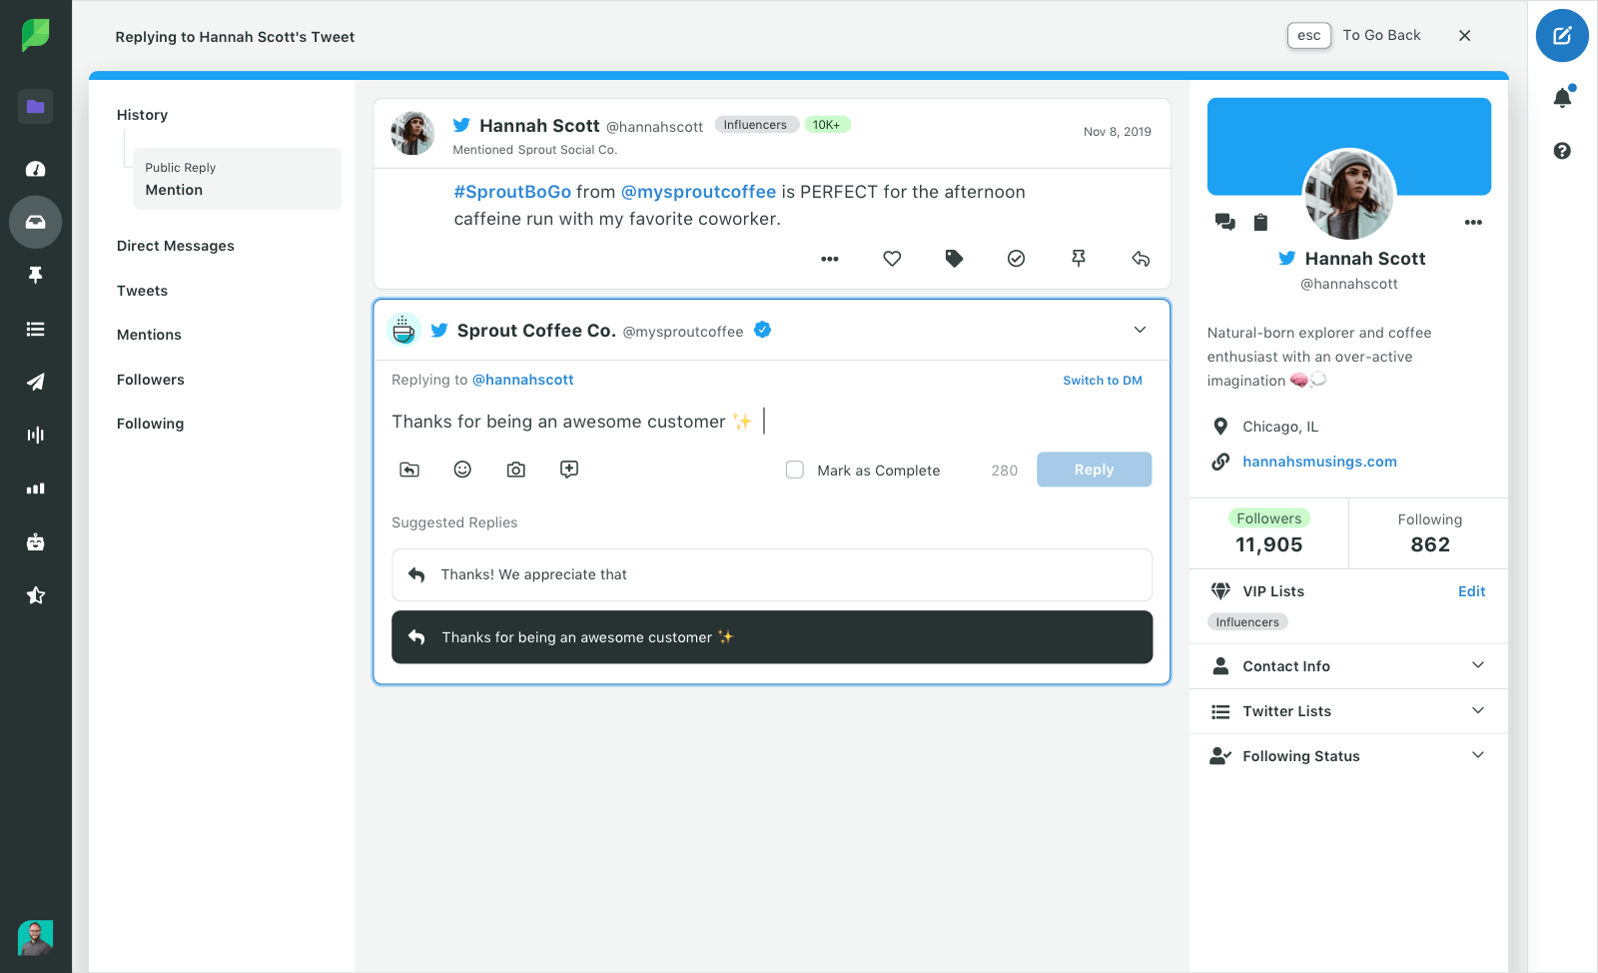Insert an emoji into the reply
The width and height of the screenshot is (1598, 973).
click(x=462, y=469)
